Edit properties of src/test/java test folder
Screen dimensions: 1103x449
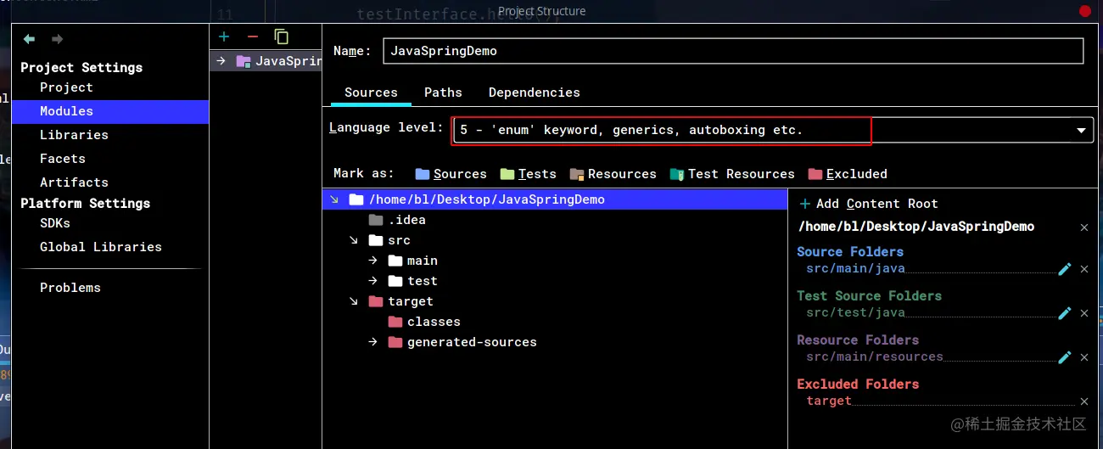pyautogui.click(x=1065, y=313)
